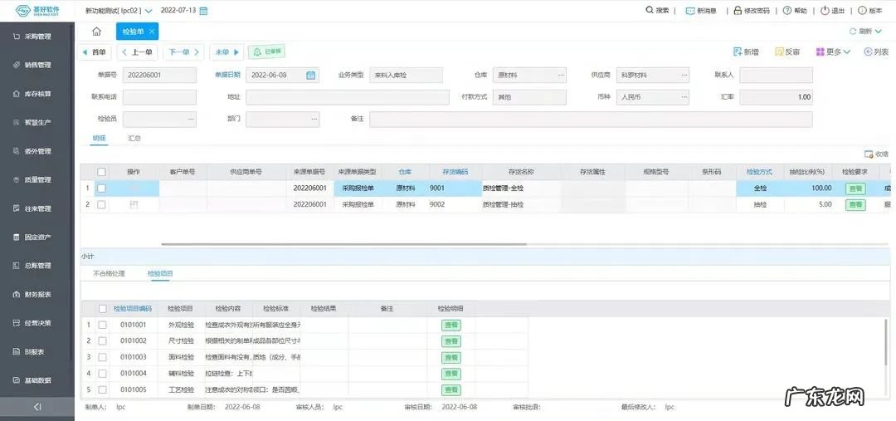This screenshot has height=421, width=896.
Task: Tick the checkbox for inspection item 0101003
Action: coord(103,357)
